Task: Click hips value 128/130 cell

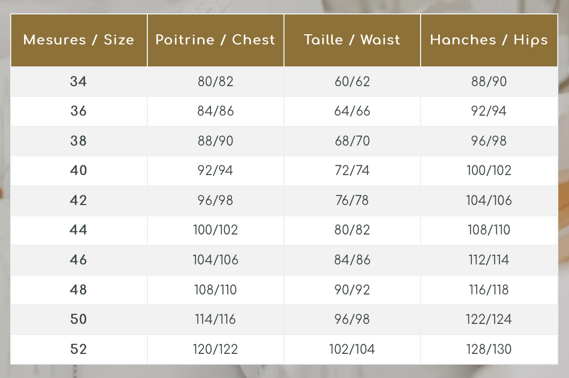Action: [x=489, y=350]
